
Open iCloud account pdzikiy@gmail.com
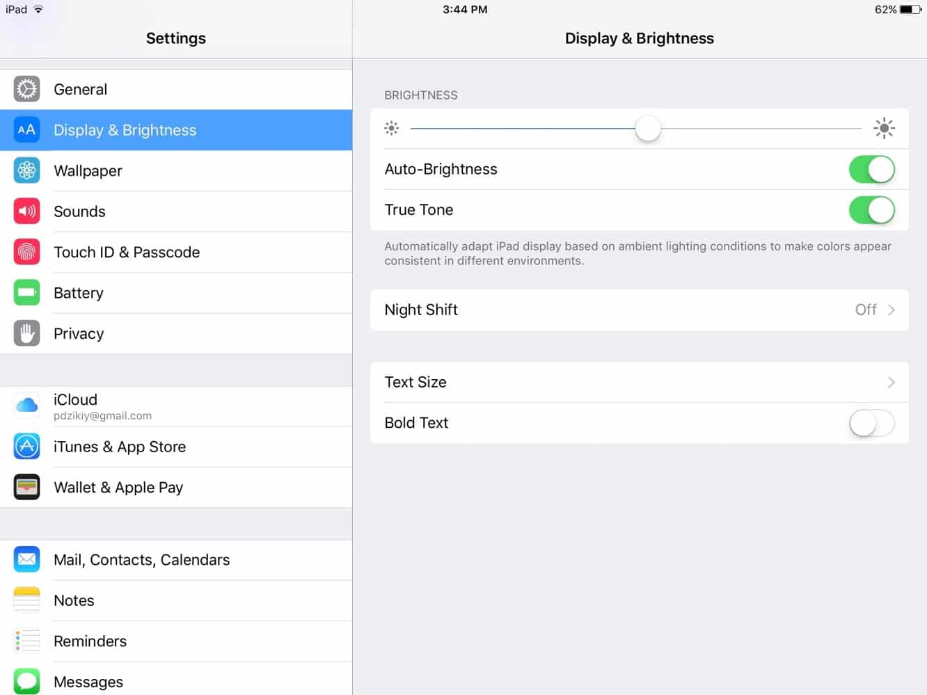point(176,406)
